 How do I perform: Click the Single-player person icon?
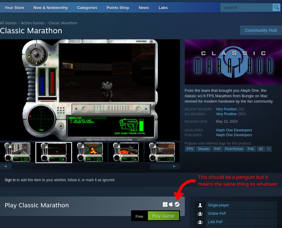tap(200, 205)
